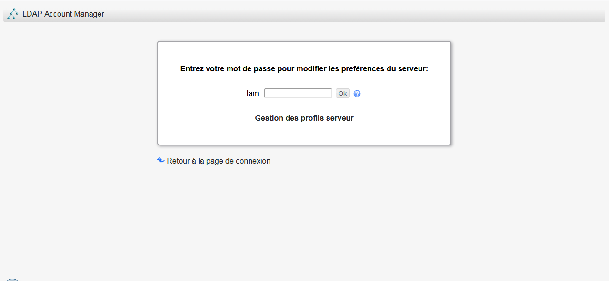Open Gestion des profils serveur
The width and height of the screenshot is (609, 281).
(x=304, y=118)
